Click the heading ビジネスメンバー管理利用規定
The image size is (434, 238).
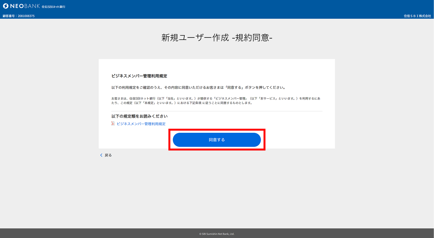pyautogui.click(x=139, y=76)
